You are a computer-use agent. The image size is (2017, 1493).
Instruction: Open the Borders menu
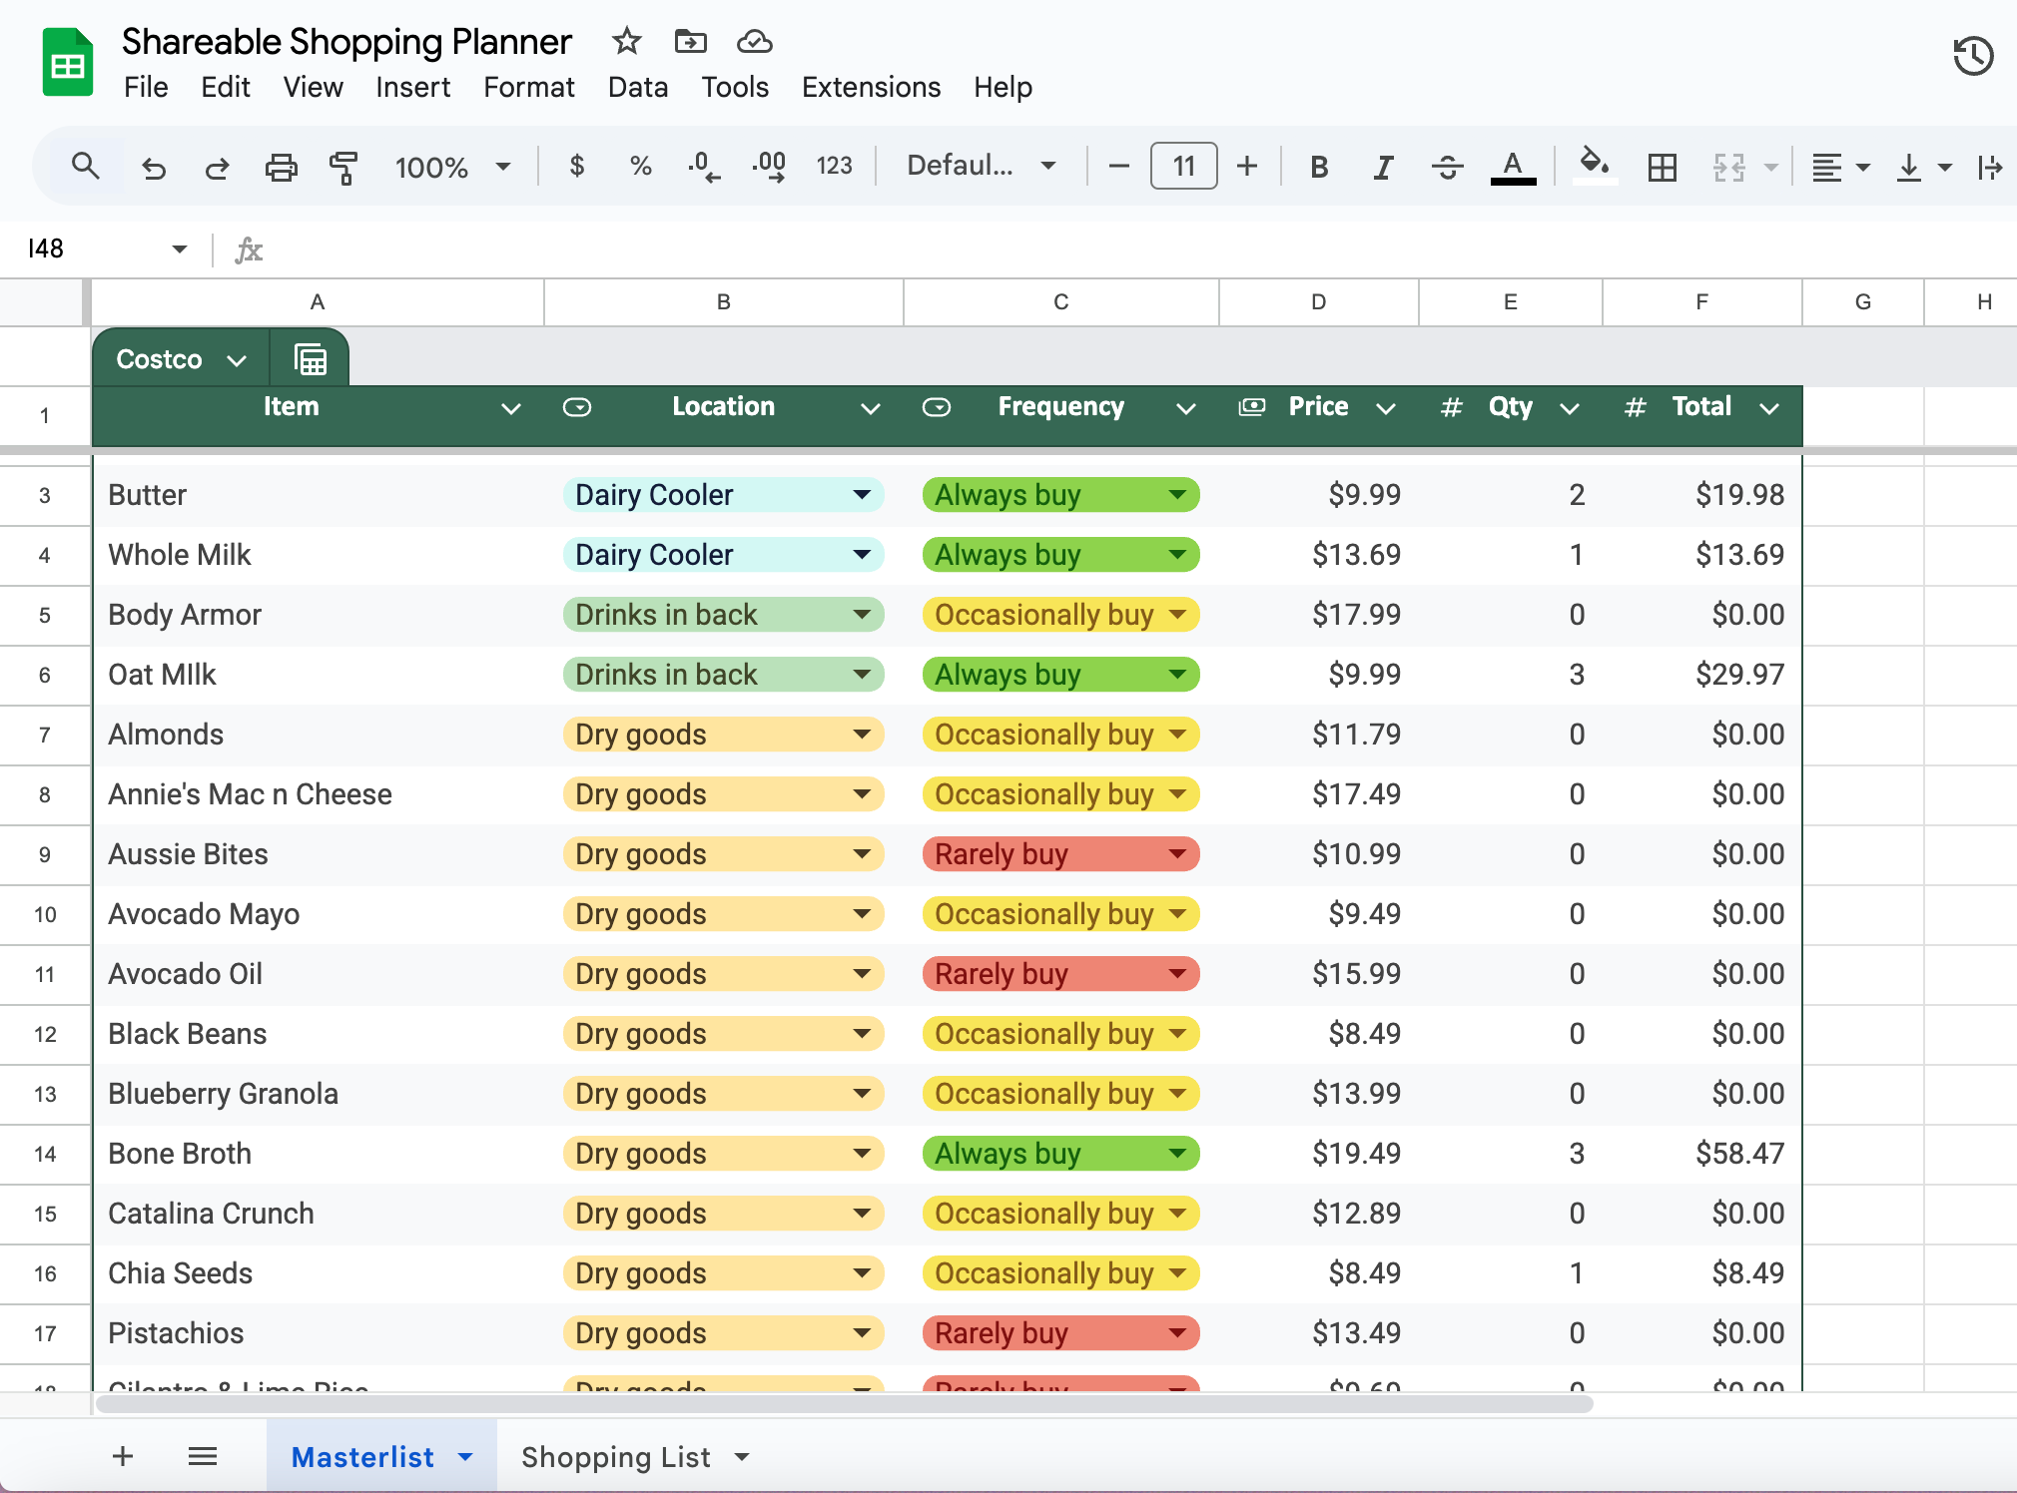[x=1662, y=167]
